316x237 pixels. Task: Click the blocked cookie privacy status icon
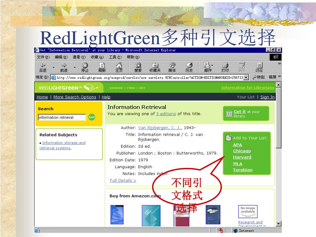click(x=221, y=230)
